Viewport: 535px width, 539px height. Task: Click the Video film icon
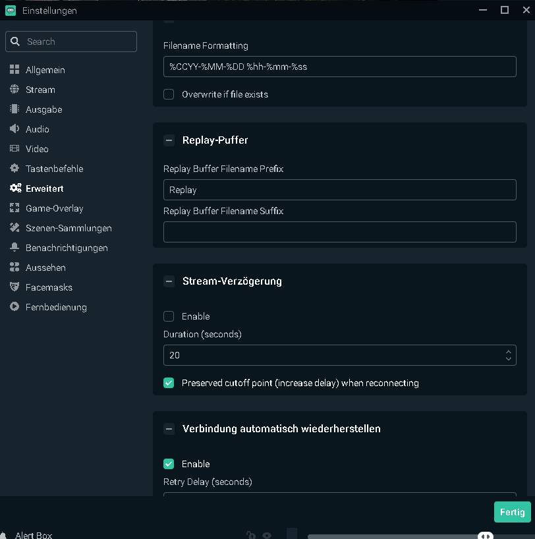point(14,149)
